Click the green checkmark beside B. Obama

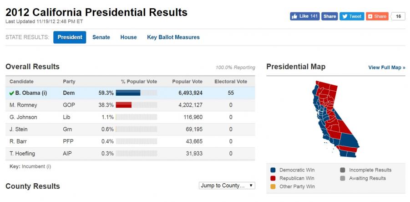11,93
